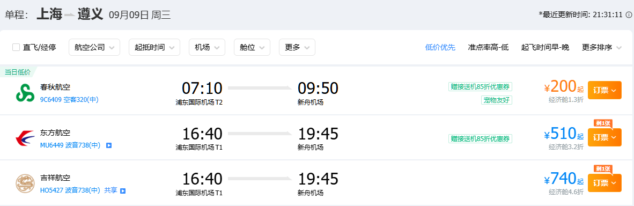Click play icon next to HO5427 共享
634x206 pixels.
(x=123, y=190)
